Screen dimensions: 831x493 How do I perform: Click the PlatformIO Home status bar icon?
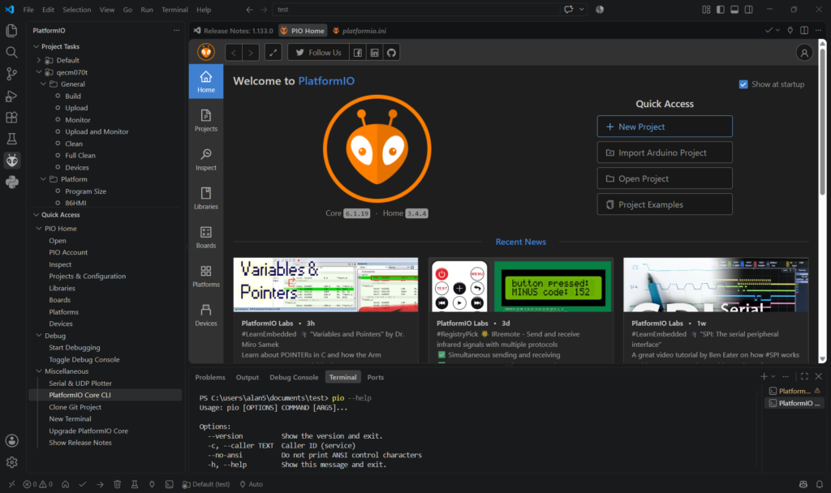click(x=65, y=484)
